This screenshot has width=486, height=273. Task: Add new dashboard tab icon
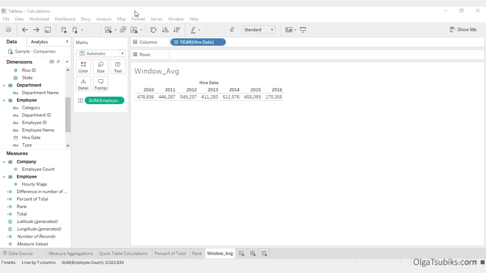tap(253, 254)
